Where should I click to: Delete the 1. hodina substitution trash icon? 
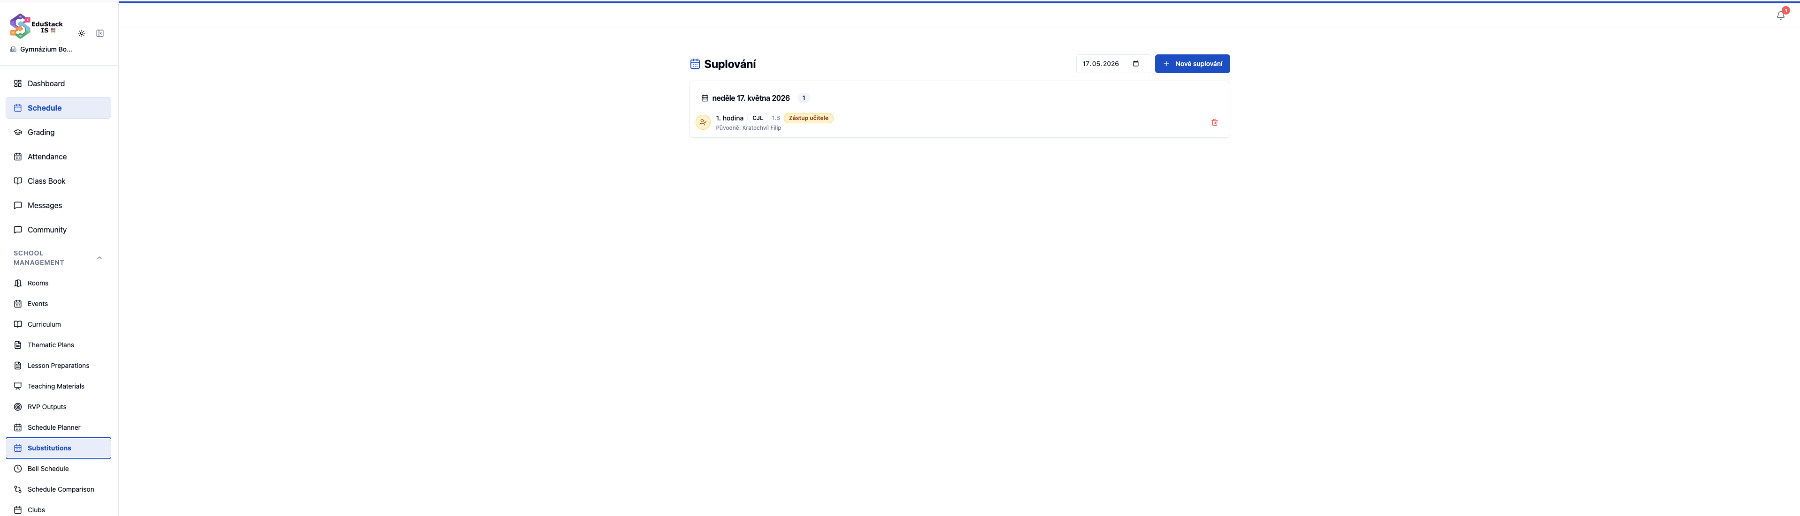[1214, 123]
